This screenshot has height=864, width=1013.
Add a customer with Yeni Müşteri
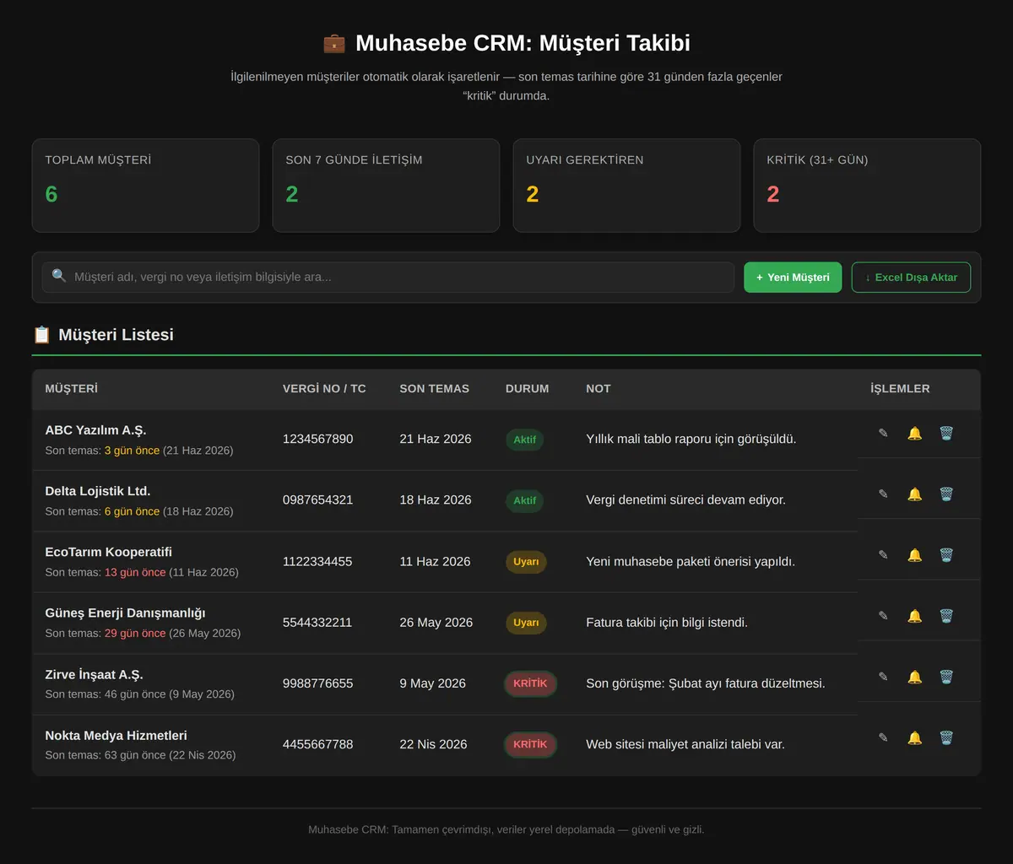coord(793,277)
